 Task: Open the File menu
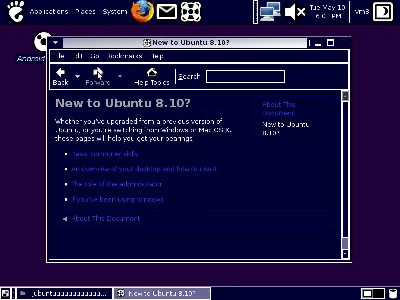click(x=59, y=56)
